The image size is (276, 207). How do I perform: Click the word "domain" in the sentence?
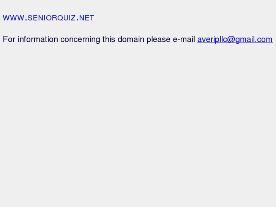(x=131, y=40)
